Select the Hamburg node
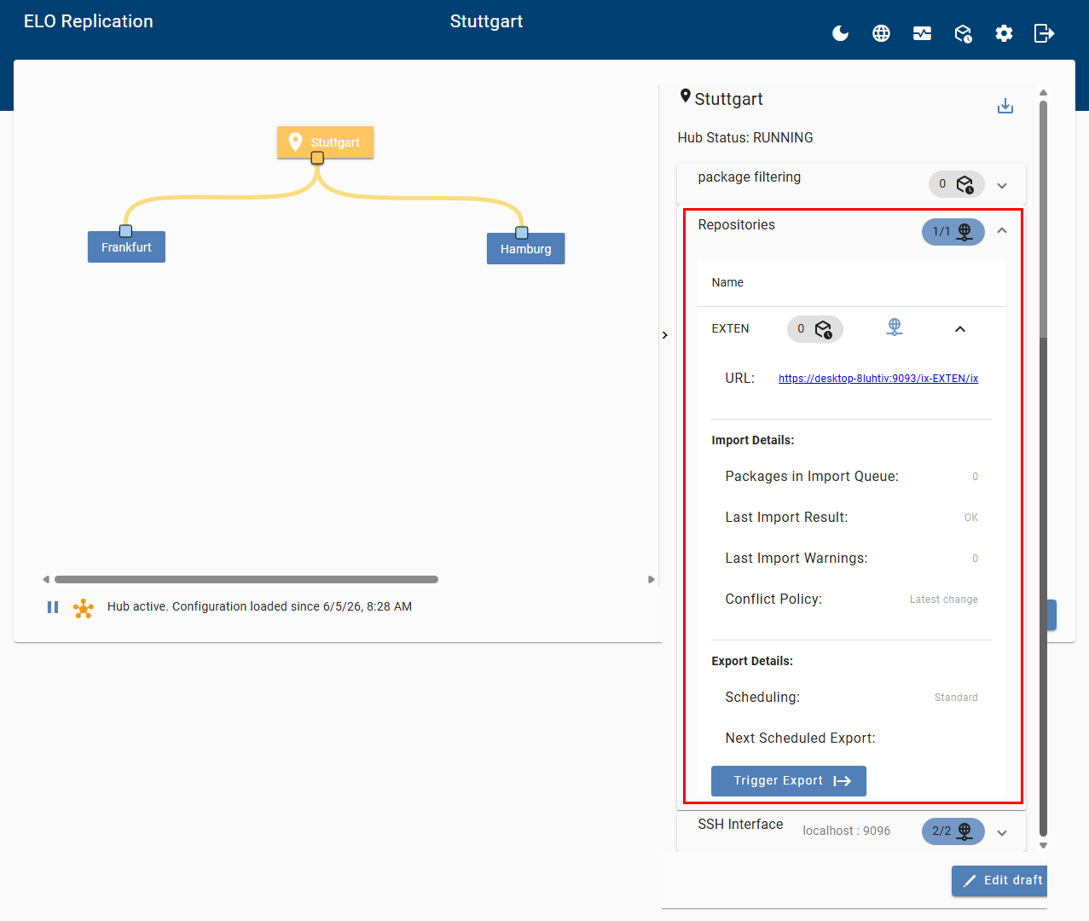The image size is (1089, 921). 525,249
